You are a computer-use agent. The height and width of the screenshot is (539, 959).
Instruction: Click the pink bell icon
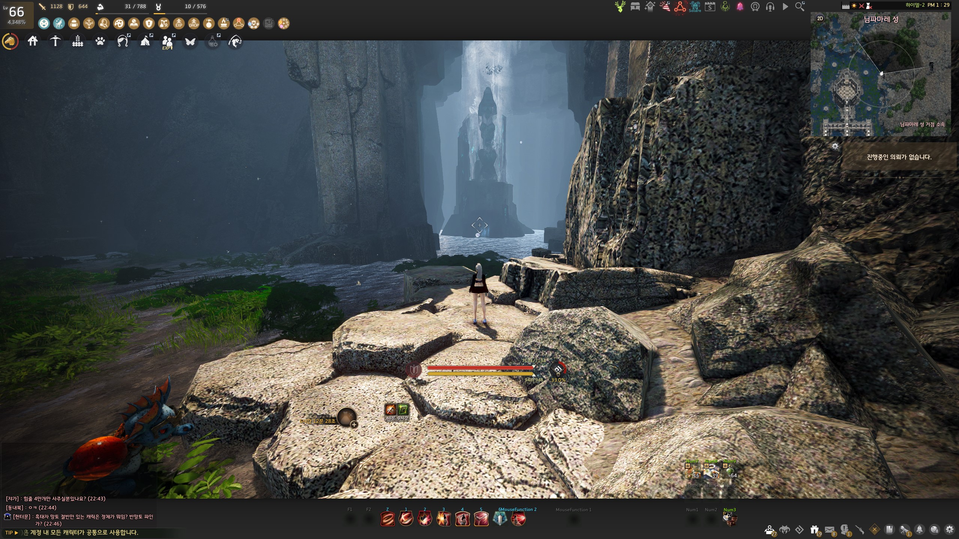[x=740, y=7]
